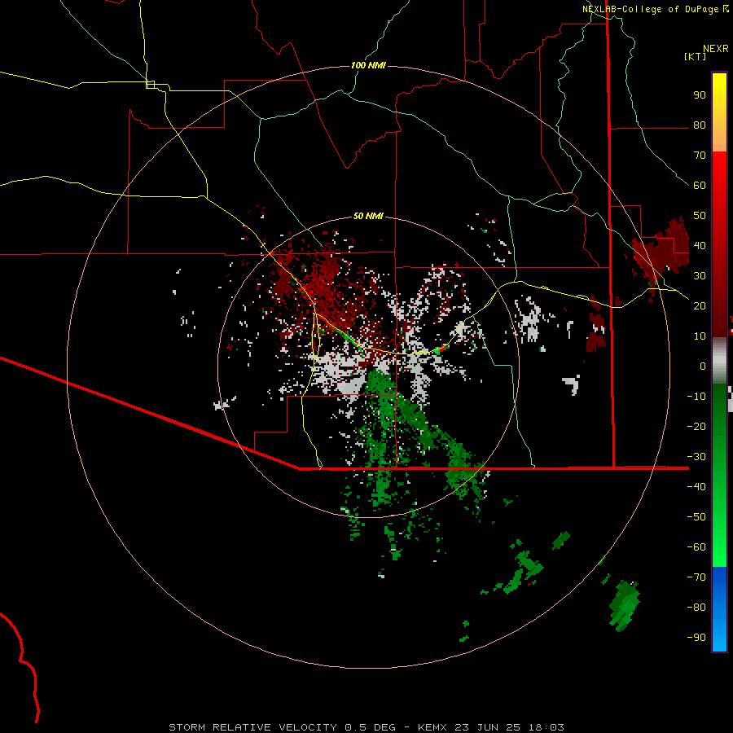This screenshot has width=733, height=733.
Task: Click the 100 NMI range ring label
Action: (x=368, y=65)
